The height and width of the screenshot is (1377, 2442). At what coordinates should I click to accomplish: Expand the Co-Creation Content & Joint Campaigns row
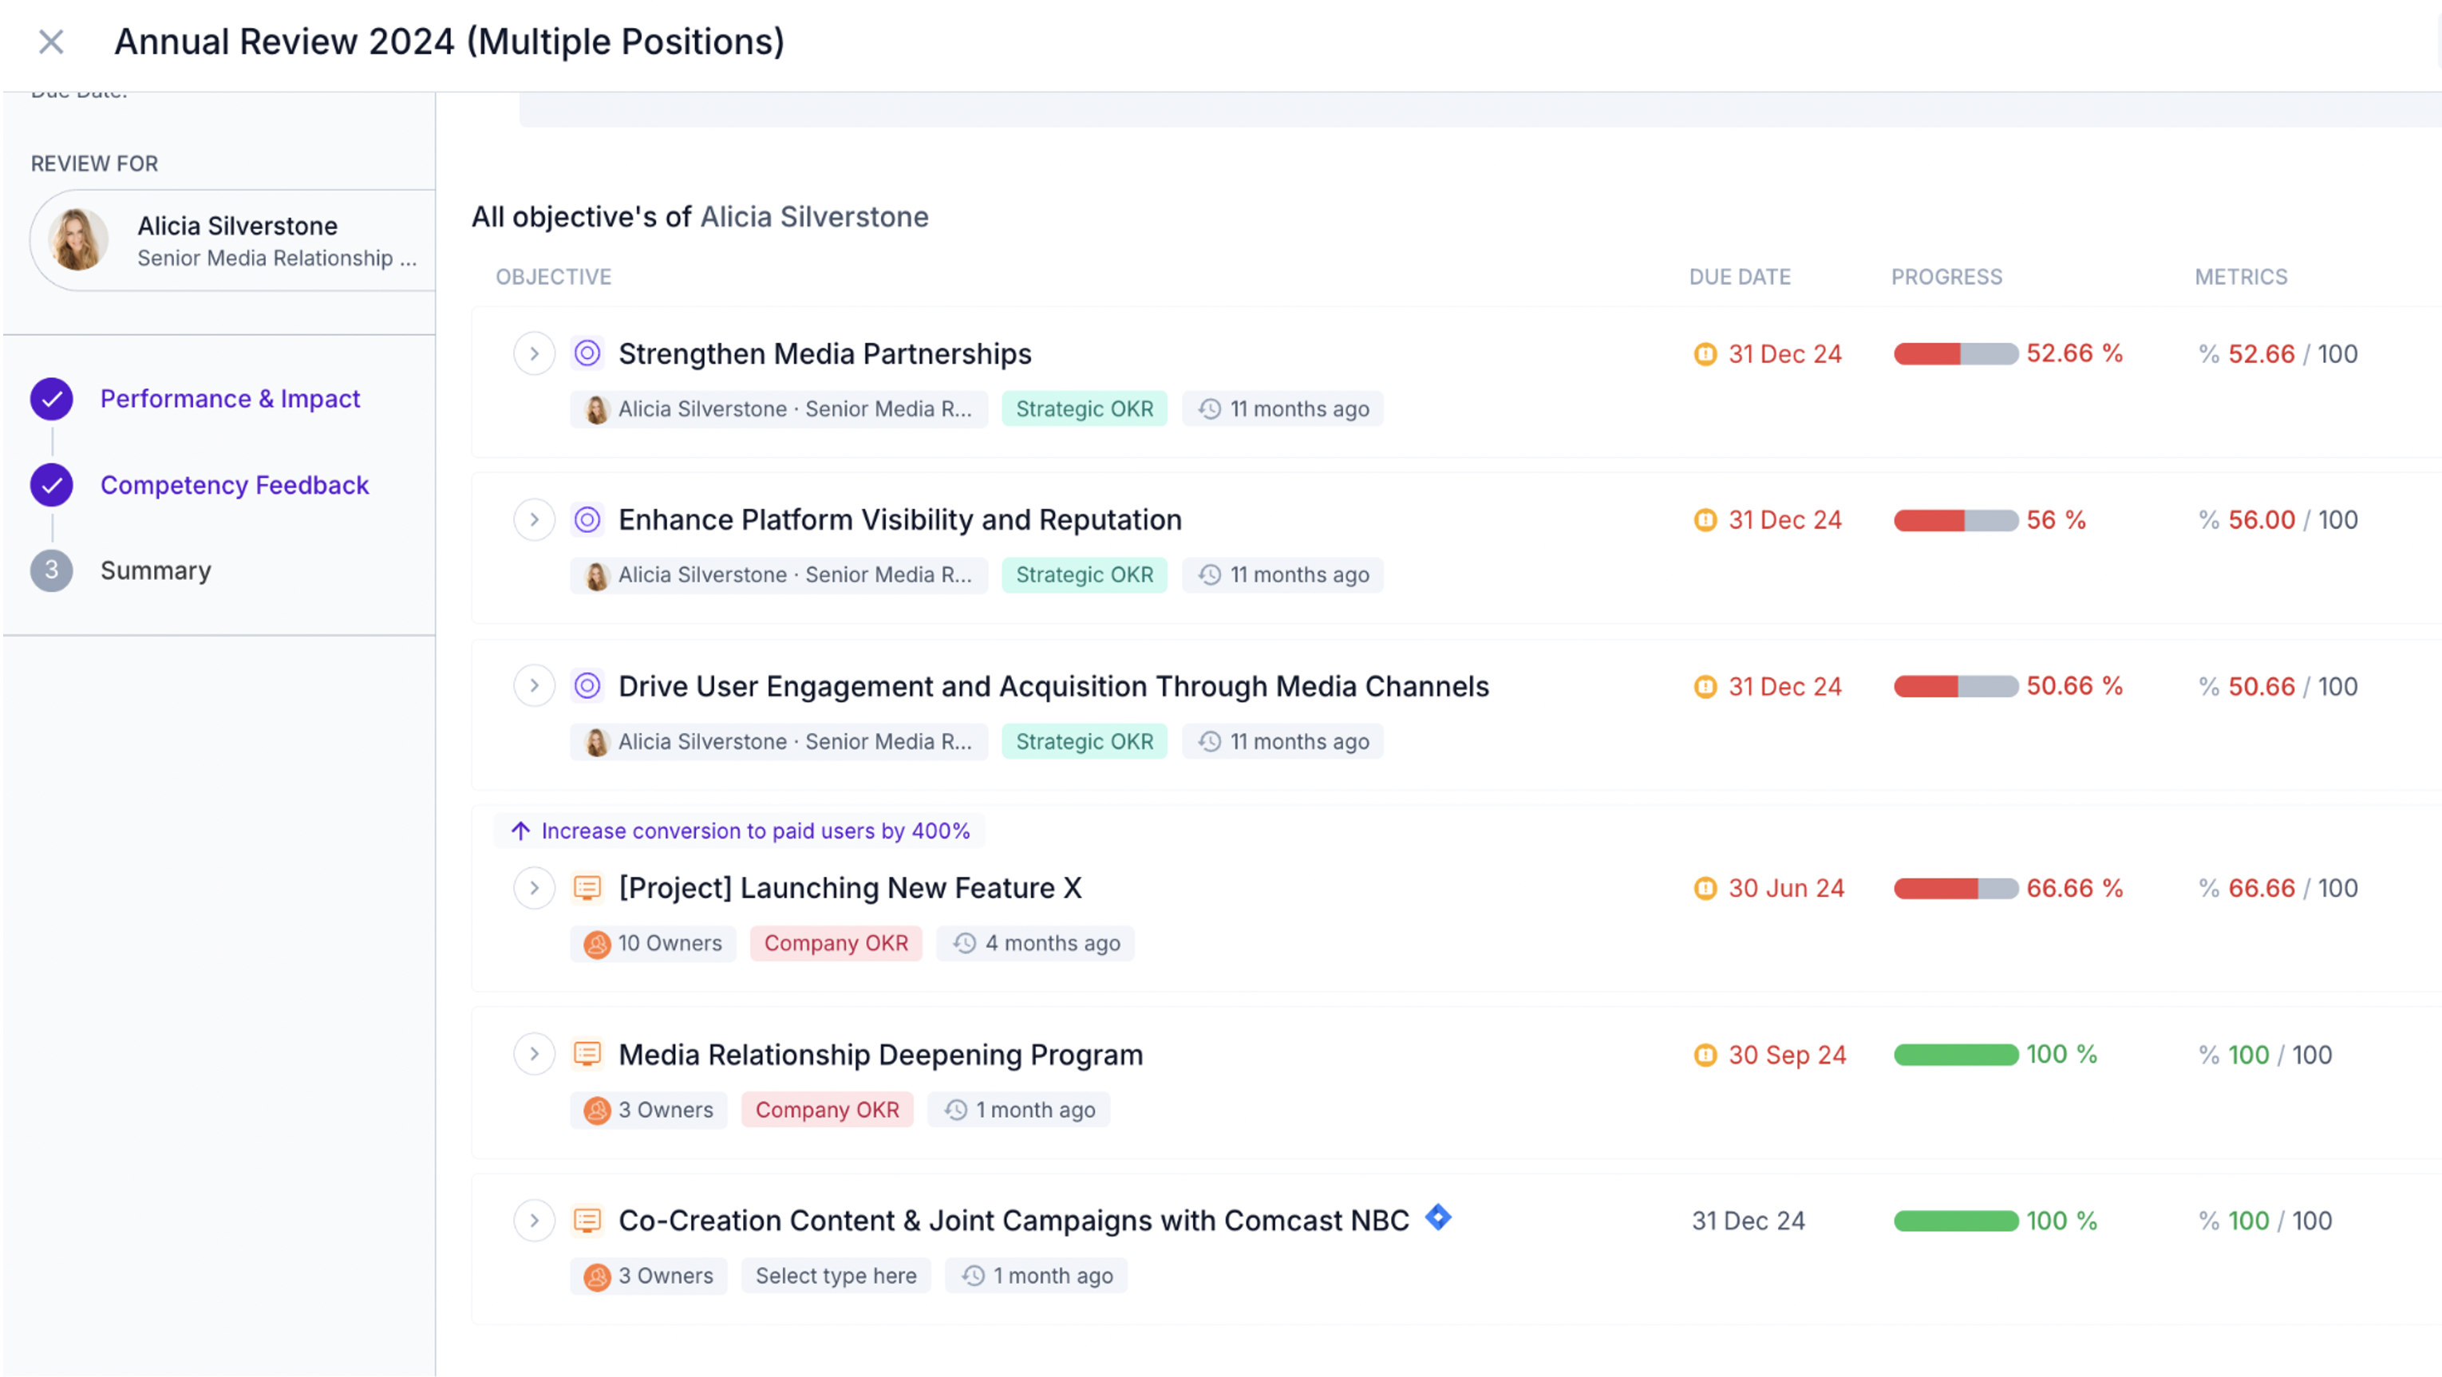tap(534, 1221)
